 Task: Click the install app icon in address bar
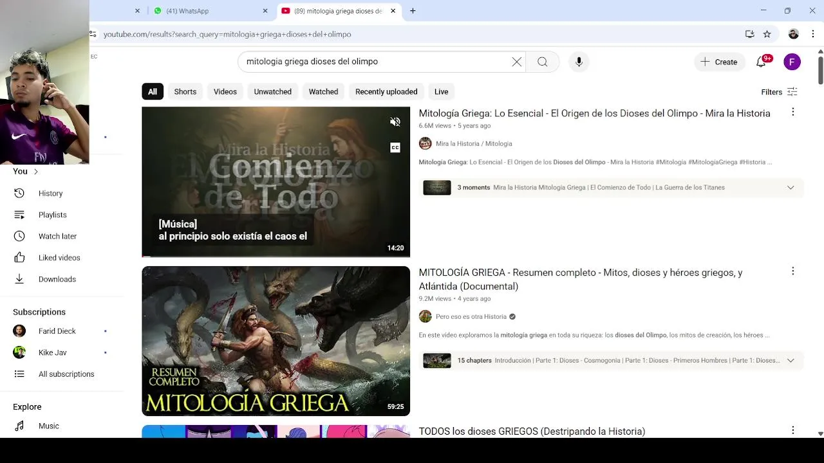click(749, 34)
